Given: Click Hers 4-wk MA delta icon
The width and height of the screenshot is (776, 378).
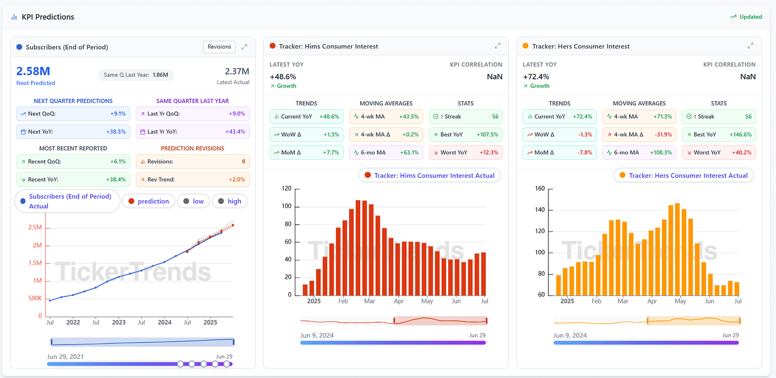Looking at the screenshot, I should click(x=609, y=135).
